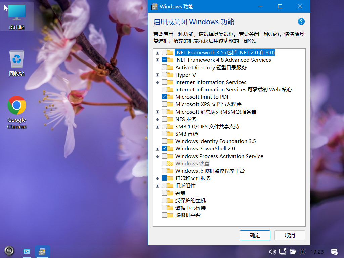
Task: Uncheck Microsoft Print to PDF
Action: click(164, 97)
